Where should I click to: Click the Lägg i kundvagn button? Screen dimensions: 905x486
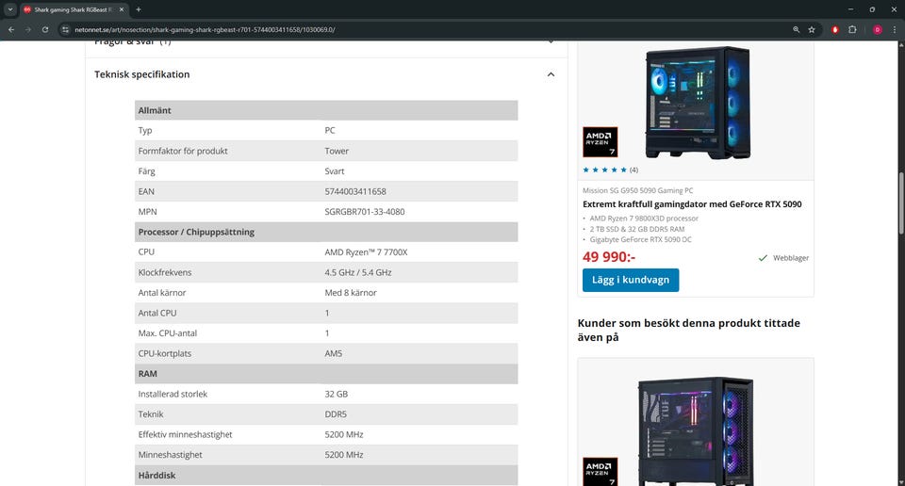[631, 280]
